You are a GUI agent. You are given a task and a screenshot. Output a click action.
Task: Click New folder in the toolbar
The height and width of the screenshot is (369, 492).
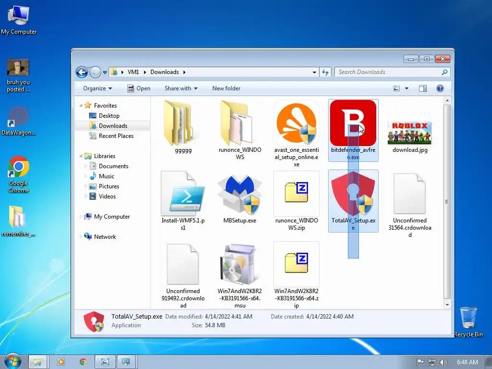coord(226,88)
